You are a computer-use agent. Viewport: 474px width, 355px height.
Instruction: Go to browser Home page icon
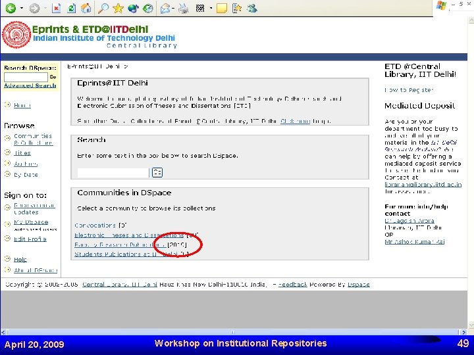86,8
